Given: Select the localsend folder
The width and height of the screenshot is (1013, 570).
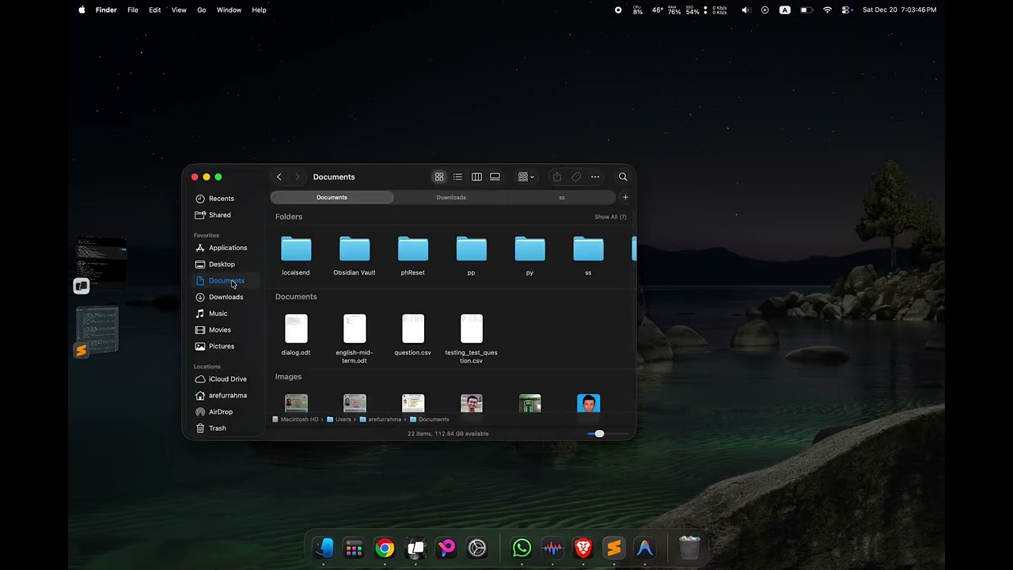Looking at the screenshot, I should 296,249.
